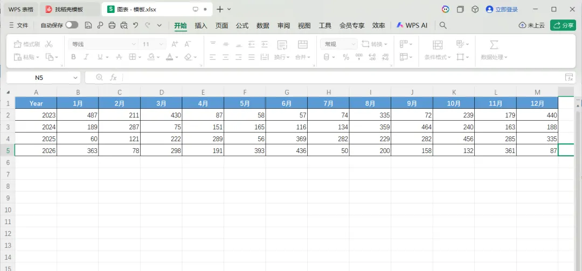This screenshot has width=582, height=271.
Task: Click the WPS AI button
Action: 412,25
